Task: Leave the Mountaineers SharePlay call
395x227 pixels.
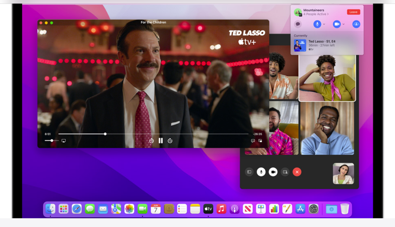Action: click(x=353, y=12)
